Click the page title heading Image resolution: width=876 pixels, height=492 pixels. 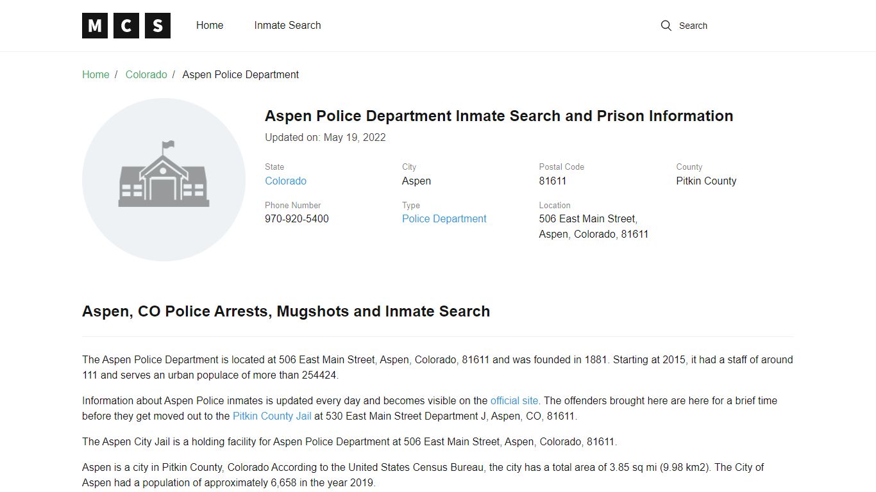499,116
